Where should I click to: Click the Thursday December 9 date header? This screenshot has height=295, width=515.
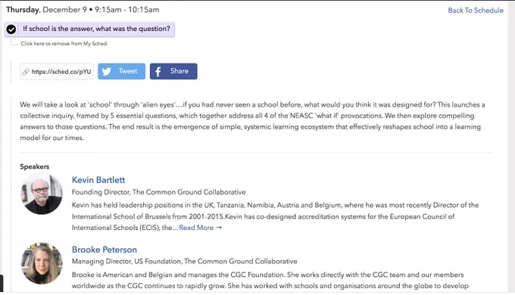(83, 10)
